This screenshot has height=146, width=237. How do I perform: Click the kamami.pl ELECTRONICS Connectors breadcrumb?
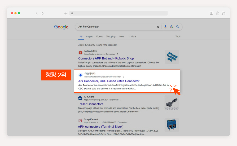coord(106,122)
